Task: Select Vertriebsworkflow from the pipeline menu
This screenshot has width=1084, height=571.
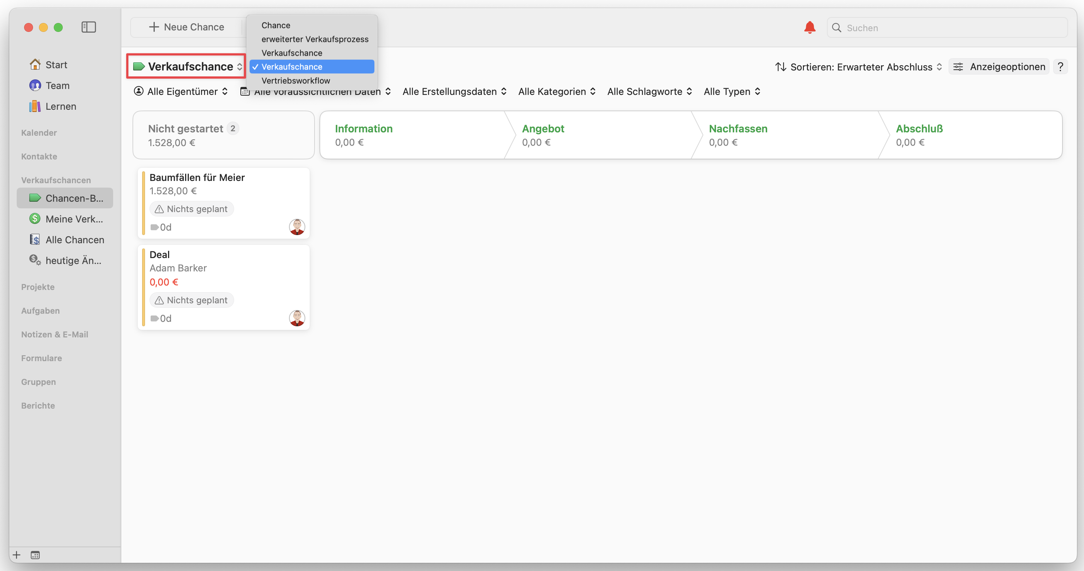Action: click(x=296, y=80)
